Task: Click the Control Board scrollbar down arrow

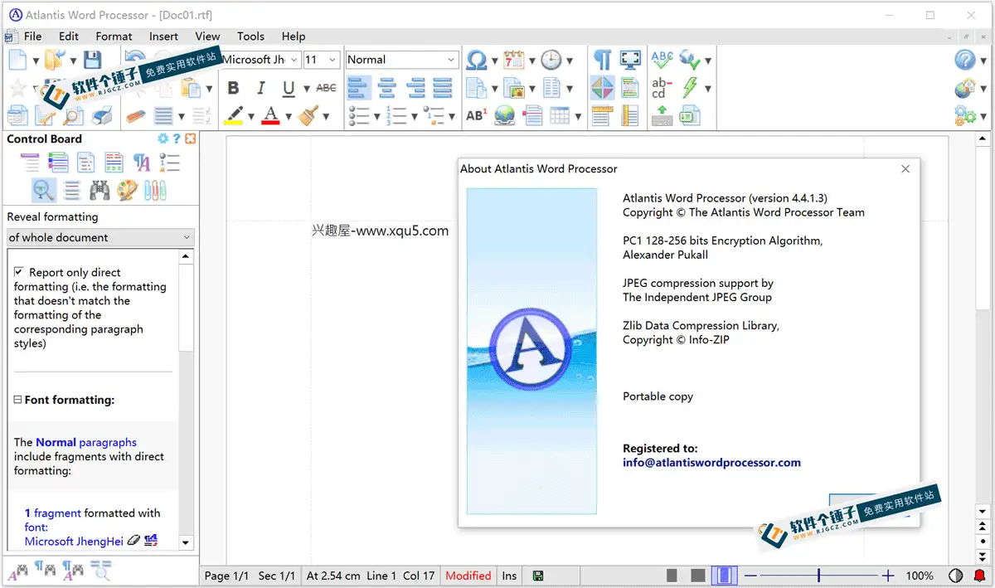Action: point(186,542)
